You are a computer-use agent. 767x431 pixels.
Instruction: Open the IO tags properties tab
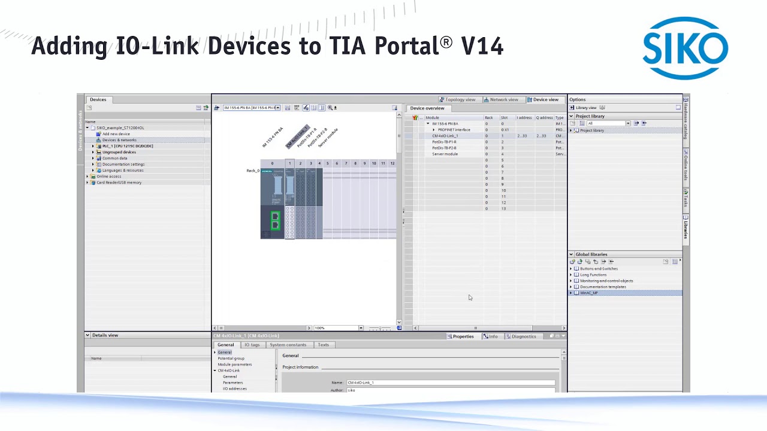pos(252,345)
